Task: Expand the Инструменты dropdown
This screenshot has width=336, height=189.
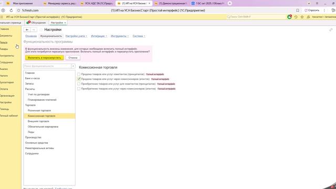Action: [120, 36]
